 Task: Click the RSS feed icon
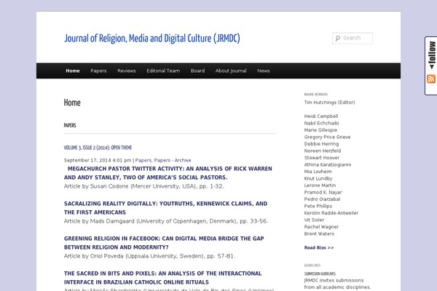pyautogui.click(x=431, y=79)
